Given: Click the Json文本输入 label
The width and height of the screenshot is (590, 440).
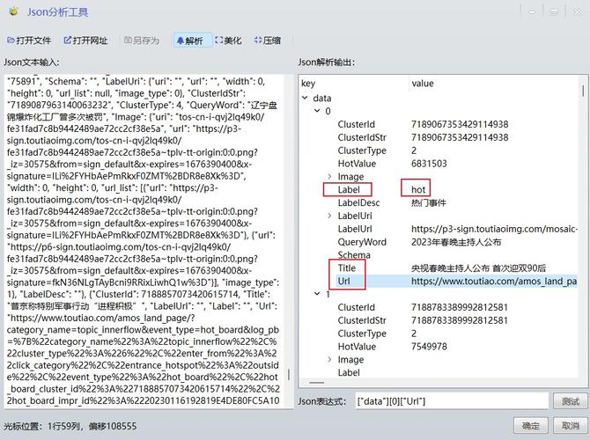Looking at the screenshot, I should [x=32, y=62].
